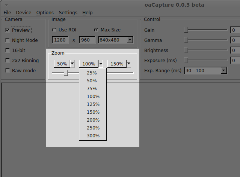Open the Device menu
The height and width of the screenshot is (177, 240).
tap(24, 13)
